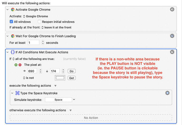The width and height of the screenshot is (182, 125).
Task: Enable Reopen initial windows checkbox
Action: click(x=39, y=22)
